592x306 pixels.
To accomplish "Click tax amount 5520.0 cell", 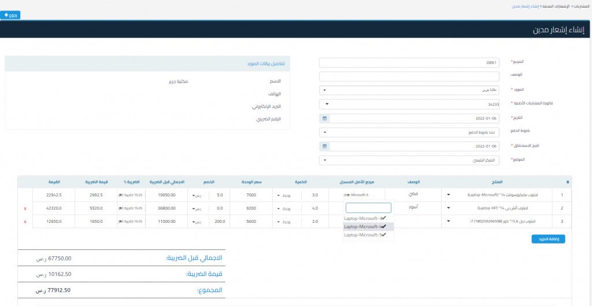I will pos(95,208).
